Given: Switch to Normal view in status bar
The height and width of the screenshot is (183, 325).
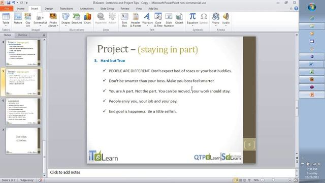Looking at the screenshot, I should (x=236, y=180).
